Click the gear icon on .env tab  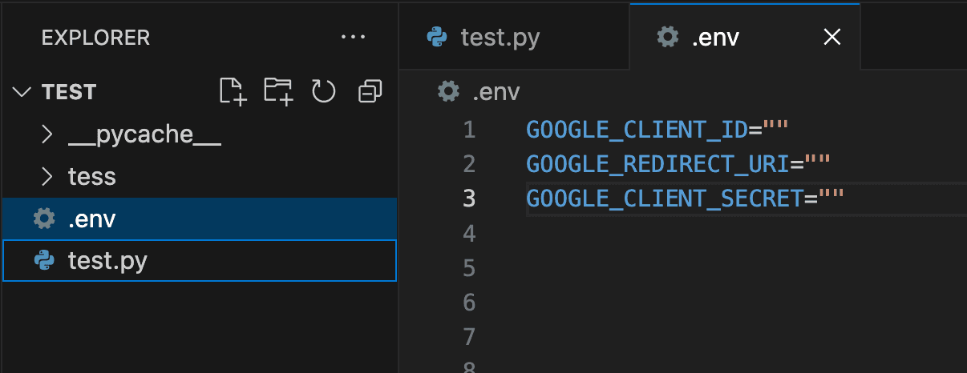coord(666,37)
